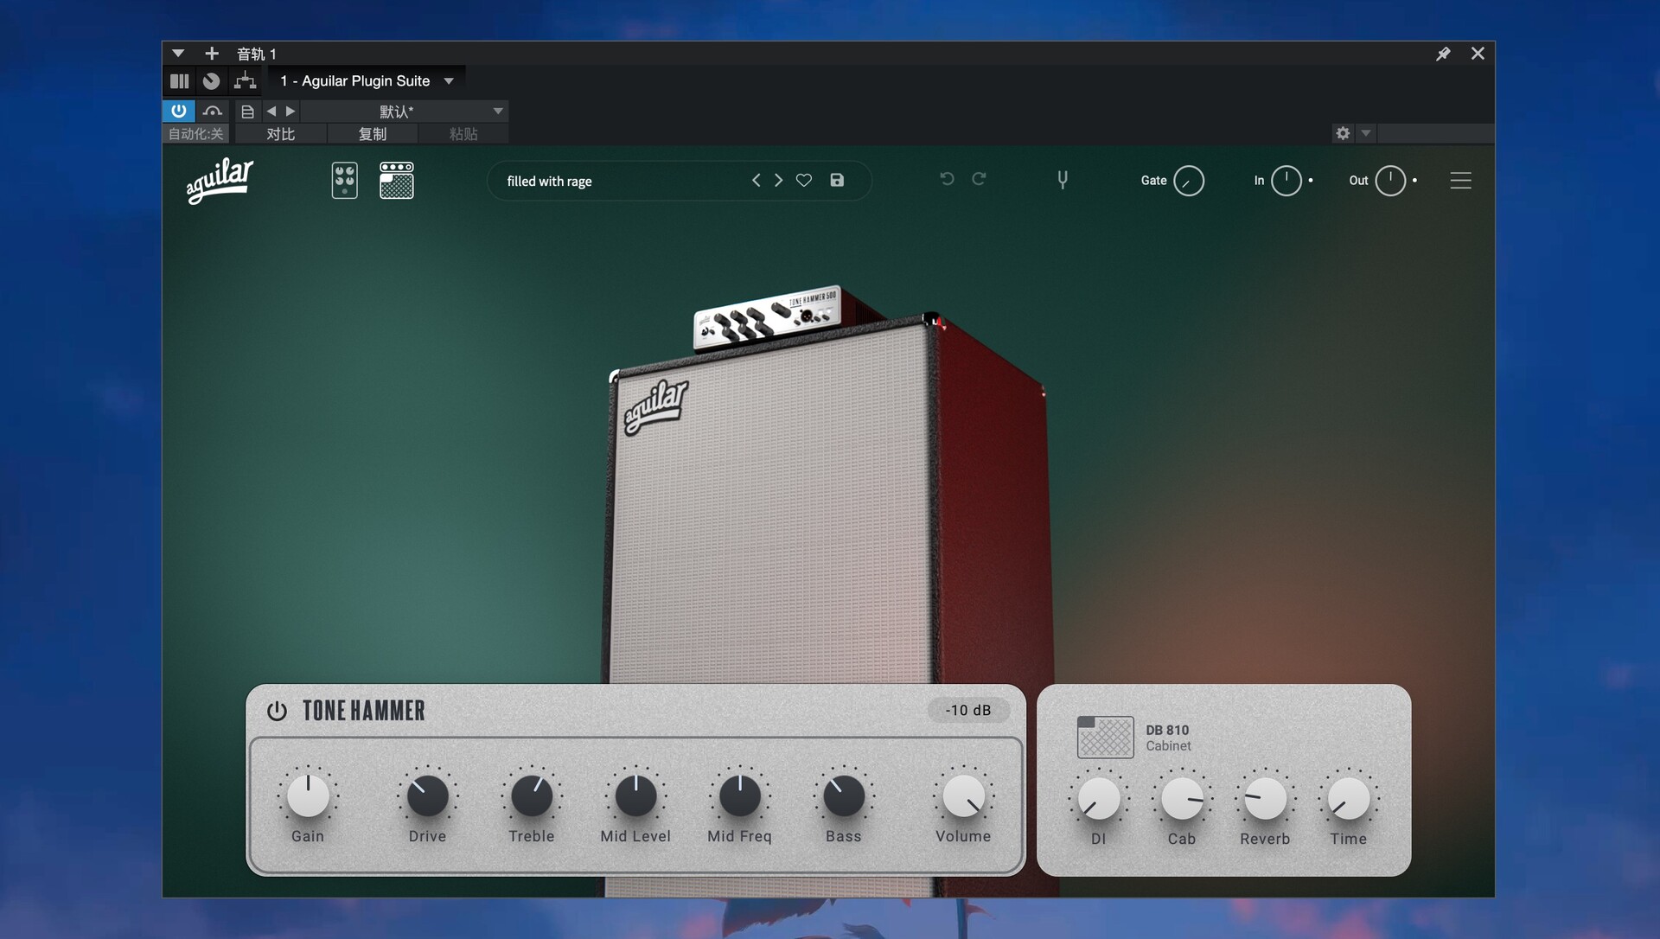1660x939 pixels.
Task: Open the settings gear dropdown arrow
Action: pyautogui.click(x=1365, y=133)
